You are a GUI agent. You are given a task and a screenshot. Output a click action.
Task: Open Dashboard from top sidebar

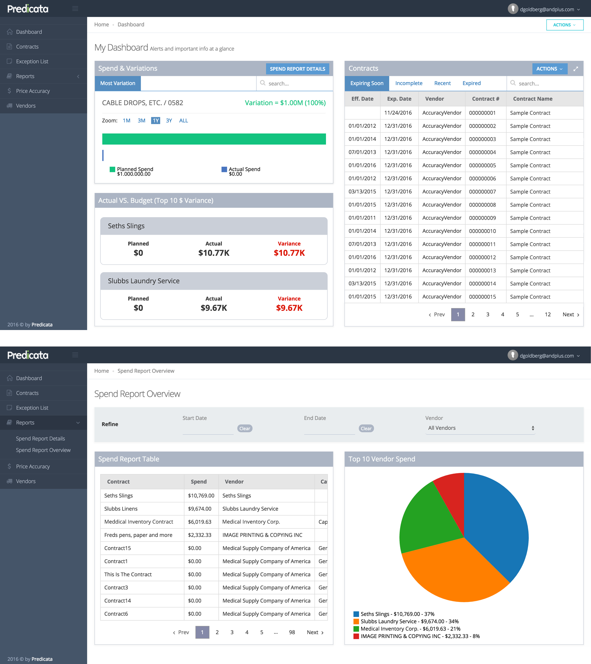click(x=43, y=32)
